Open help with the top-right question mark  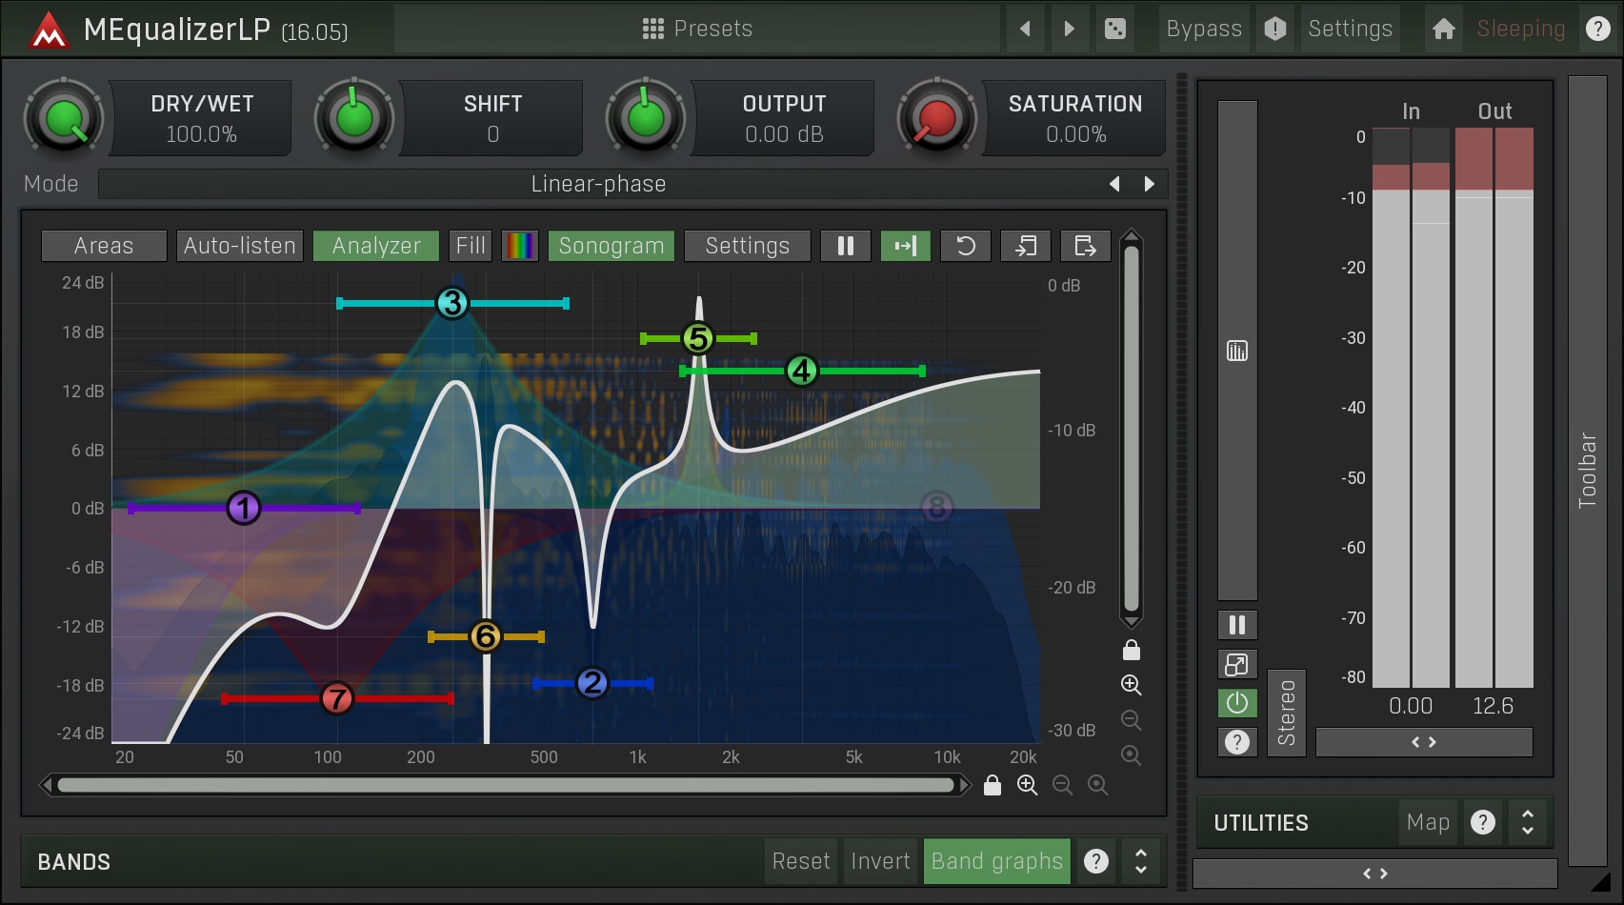tap(1598, 29)
